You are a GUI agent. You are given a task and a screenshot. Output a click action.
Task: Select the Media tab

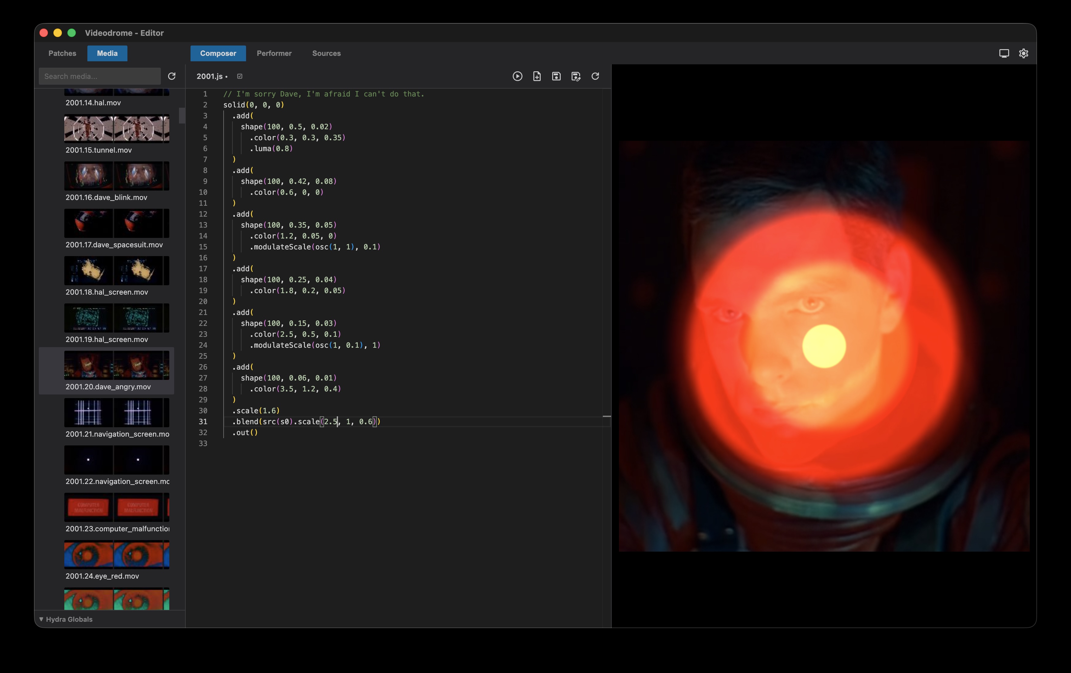tap(107, 53)
